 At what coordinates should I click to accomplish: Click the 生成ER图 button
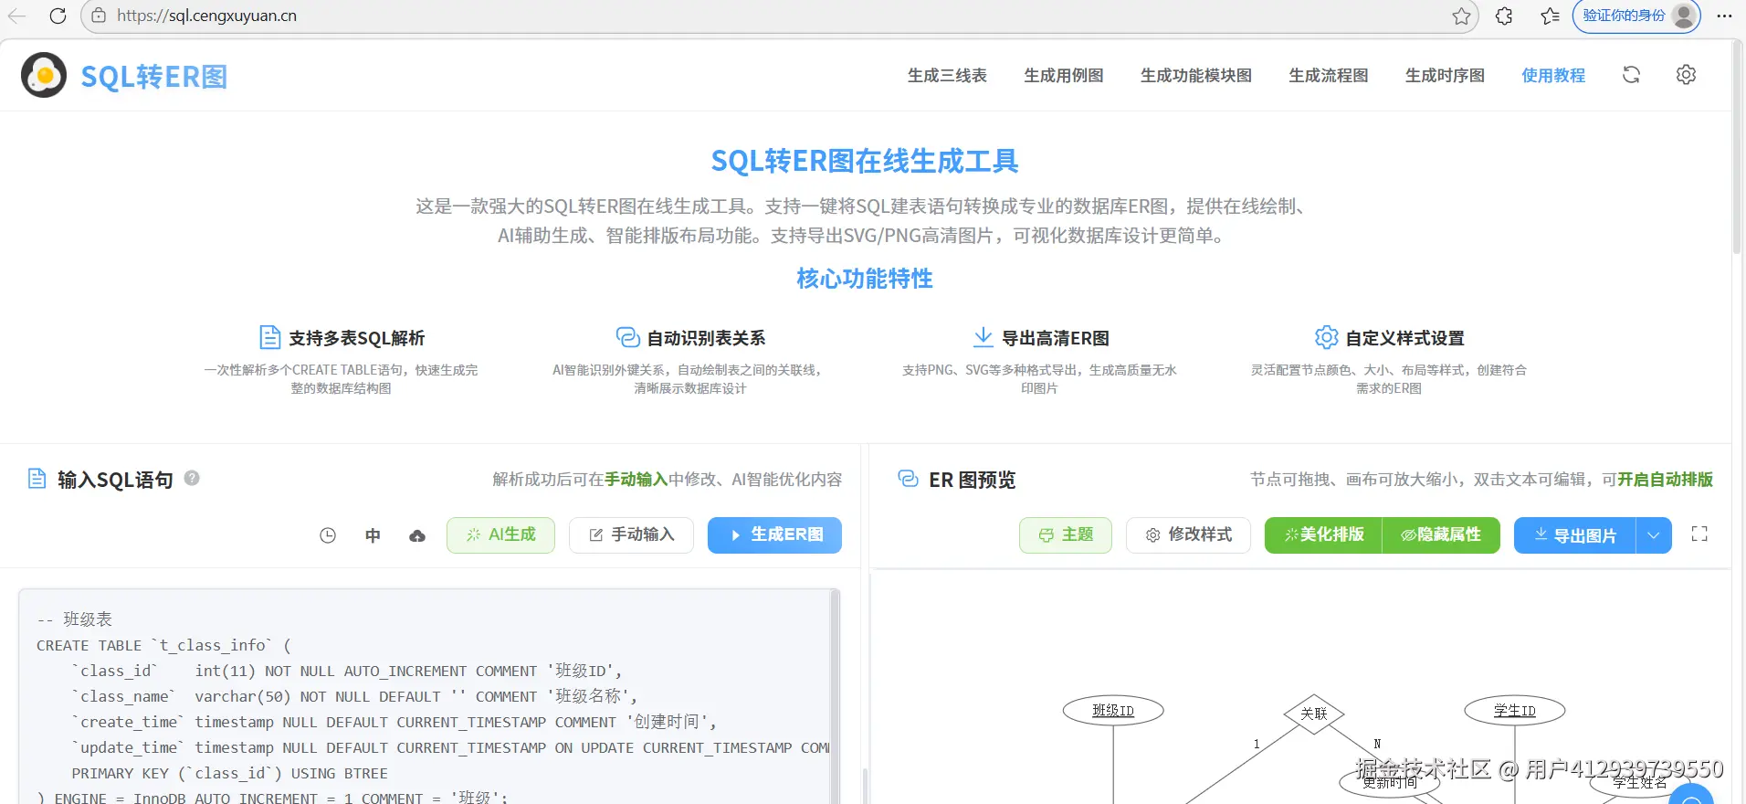coord(774,535)
